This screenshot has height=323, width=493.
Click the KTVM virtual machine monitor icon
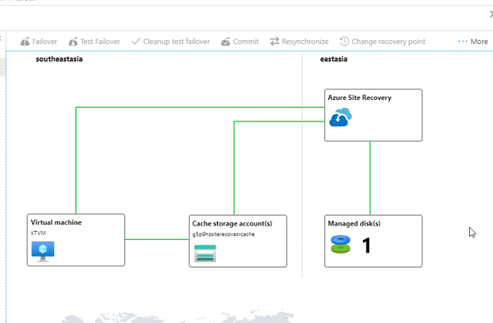point(42,251)
